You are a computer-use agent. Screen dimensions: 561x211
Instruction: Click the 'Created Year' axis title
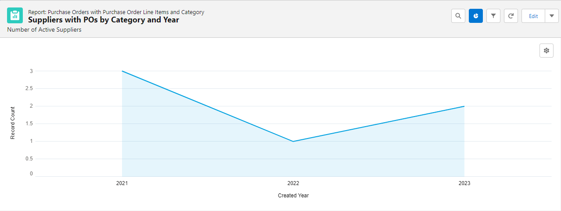293,196
